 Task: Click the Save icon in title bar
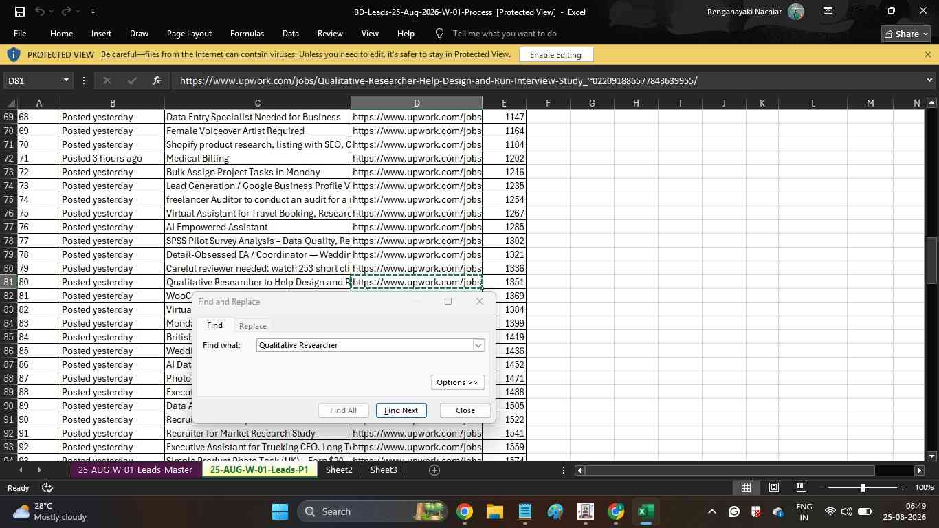[20, 11]
